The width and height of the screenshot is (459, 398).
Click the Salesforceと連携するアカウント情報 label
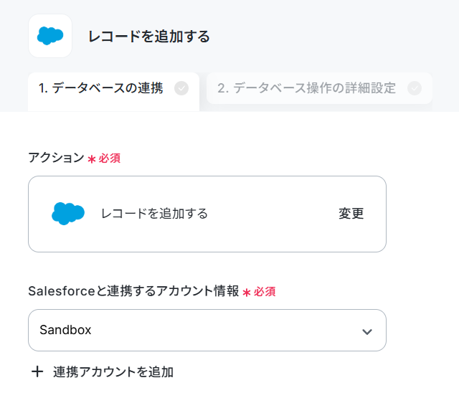click(133, 291)
